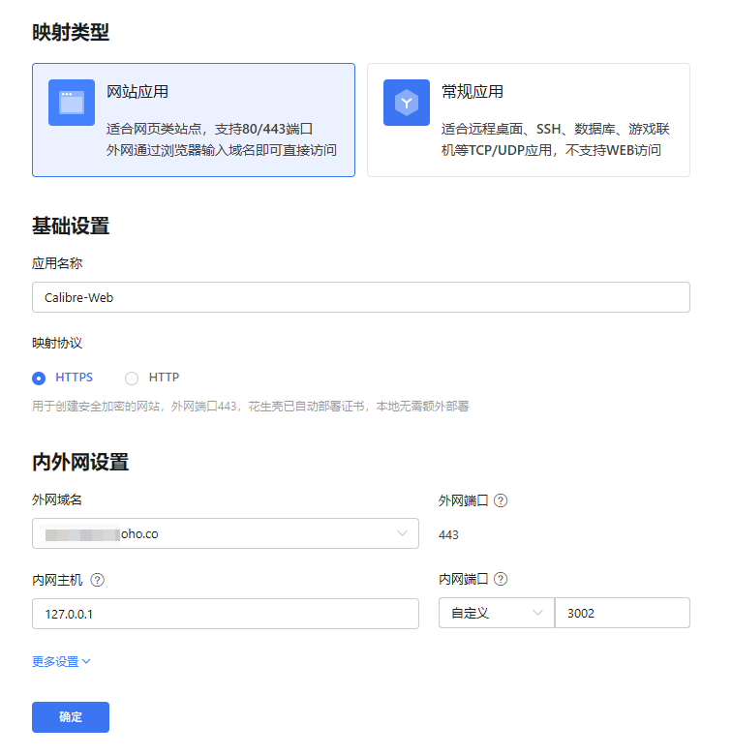Screen dimensions: 732x756
Task: Click the 映射协议 label
Action: tap(57, 343)
